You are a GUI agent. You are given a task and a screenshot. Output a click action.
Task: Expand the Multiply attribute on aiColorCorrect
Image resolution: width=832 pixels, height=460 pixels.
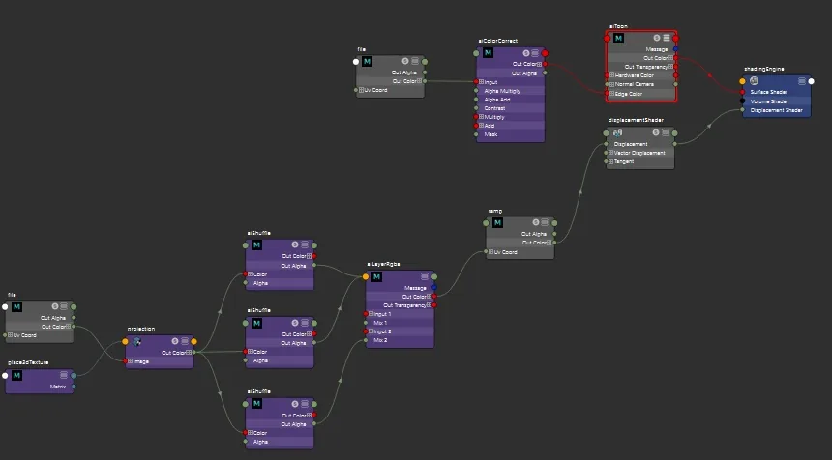click(481, 117)
